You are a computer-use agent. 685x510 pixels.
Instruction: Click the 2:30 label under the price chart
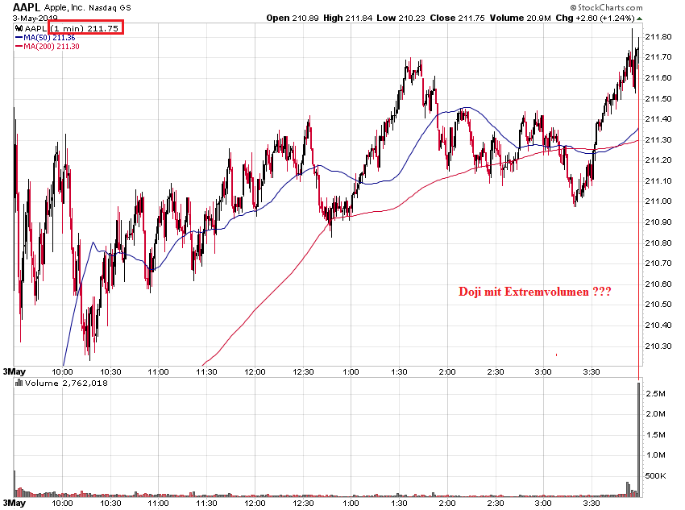pos(496,371)
